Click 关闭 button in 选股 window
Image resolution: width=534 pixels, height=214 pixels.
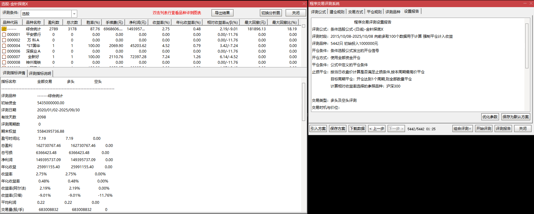296,13
